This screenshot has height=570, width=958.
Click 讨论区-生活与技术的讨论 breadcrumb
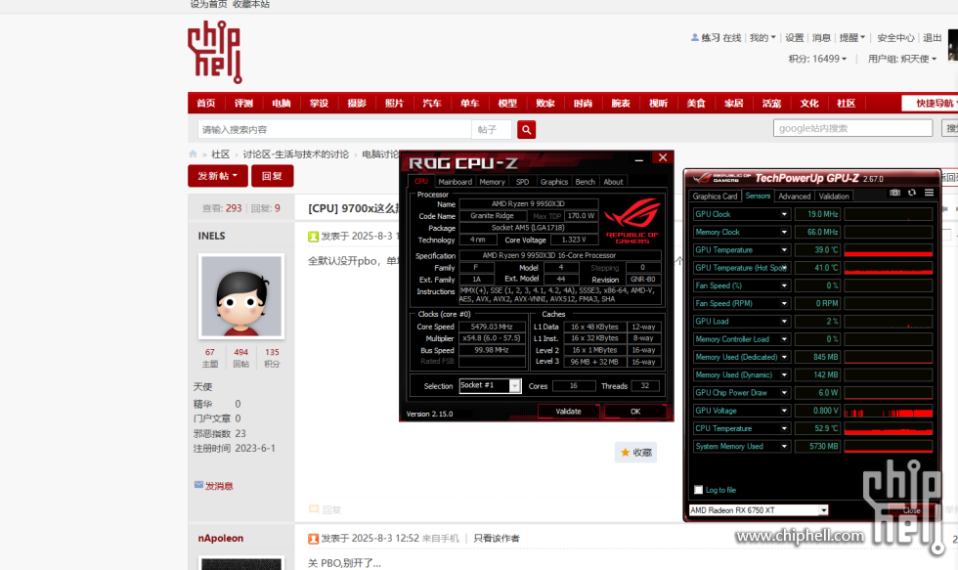(x=295, y=153)
